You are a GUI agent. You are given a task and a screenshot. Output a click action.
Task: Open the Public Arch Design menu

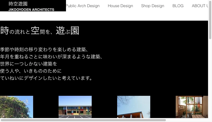(x=82, y=6)
